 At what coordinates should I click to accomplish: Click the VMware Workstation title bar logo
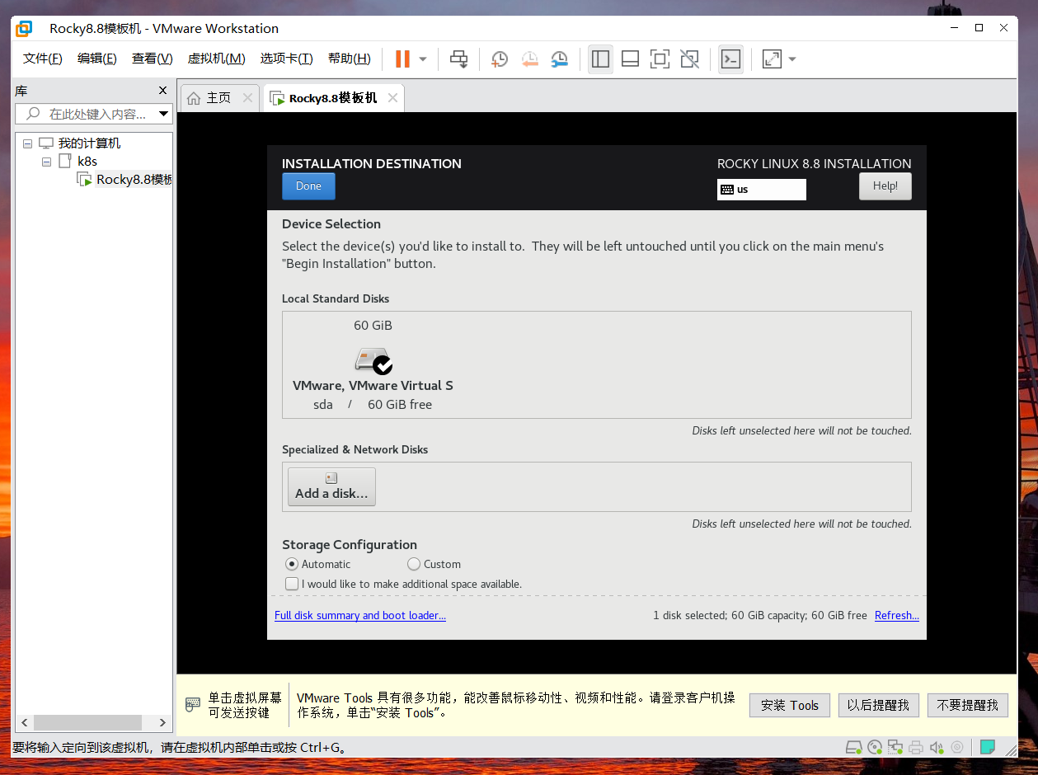(25, 28)
